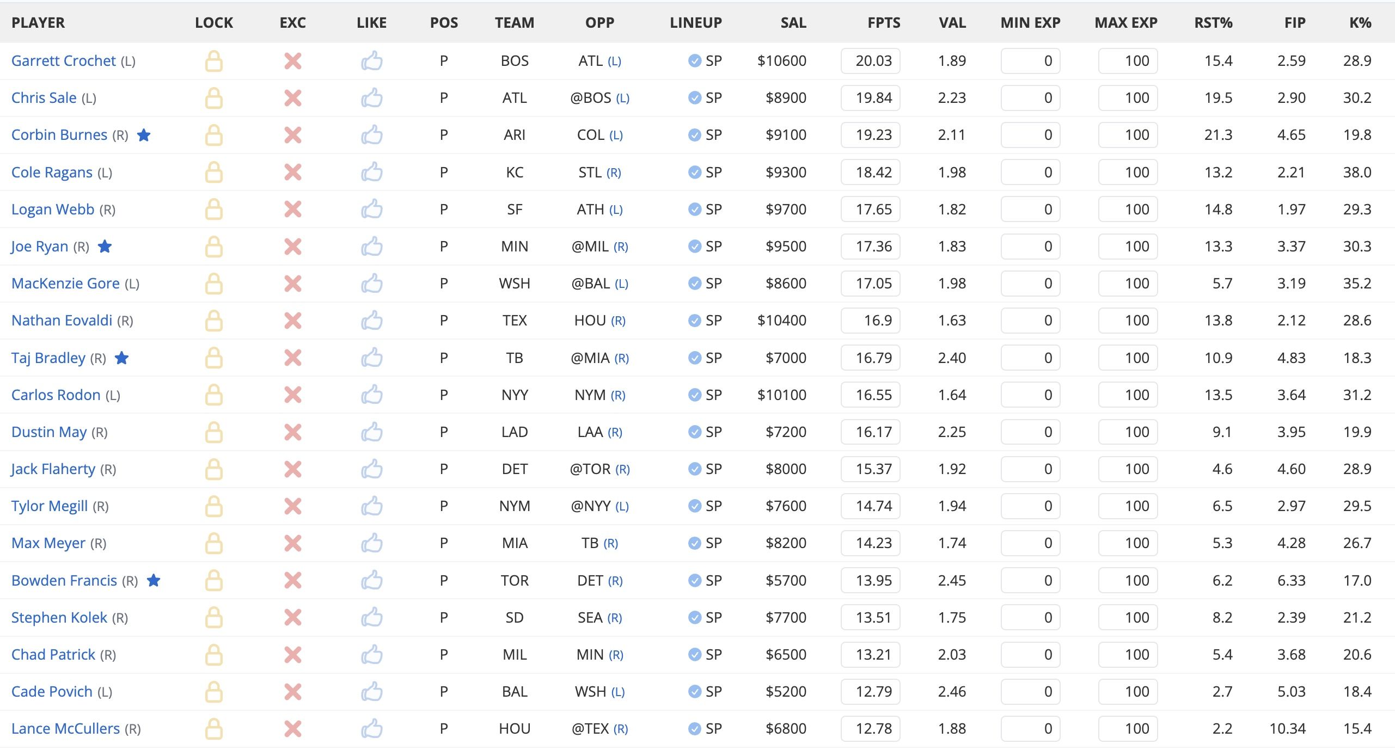Sort by the LINEUP column header
This screenshot has width=1395, height=750.
[696, 23]
